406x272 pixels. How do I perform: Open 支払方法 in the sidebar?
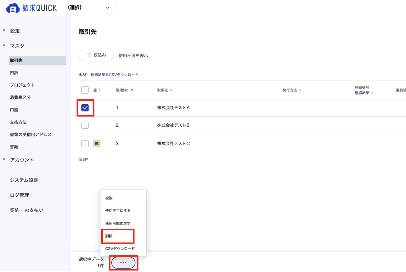tap(18, 122)
